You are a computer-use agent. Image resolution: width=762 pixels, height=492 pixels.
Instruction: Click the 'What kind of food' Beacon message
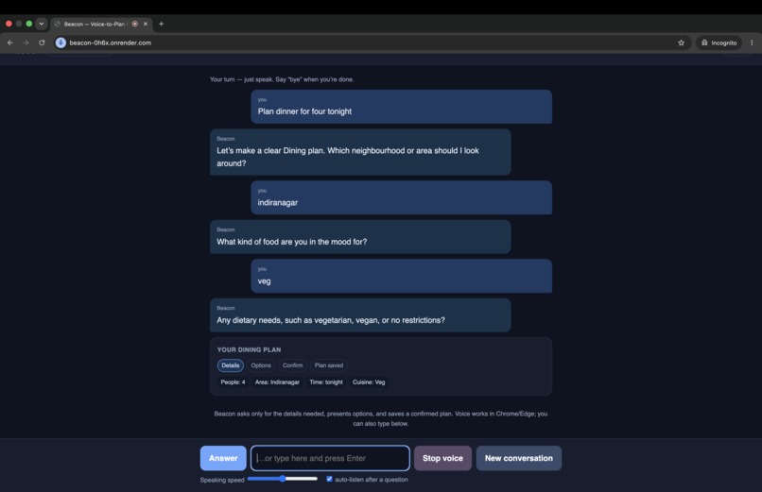coord(360,237)
